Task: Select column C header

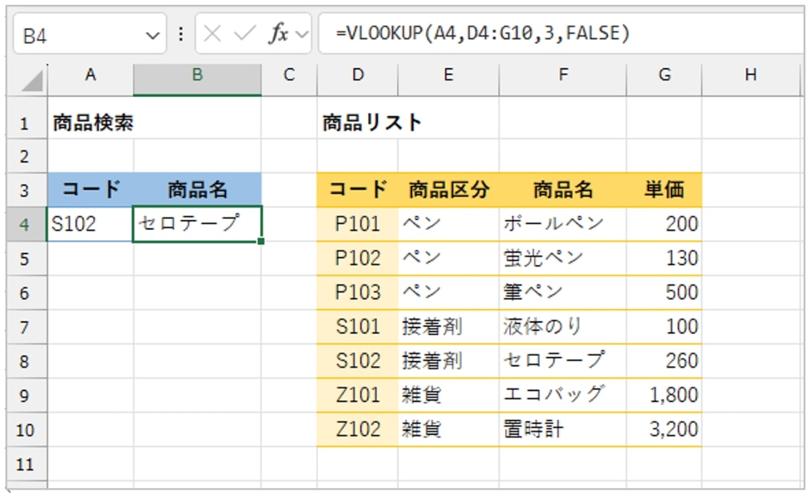Action: (x=289, y=76)
